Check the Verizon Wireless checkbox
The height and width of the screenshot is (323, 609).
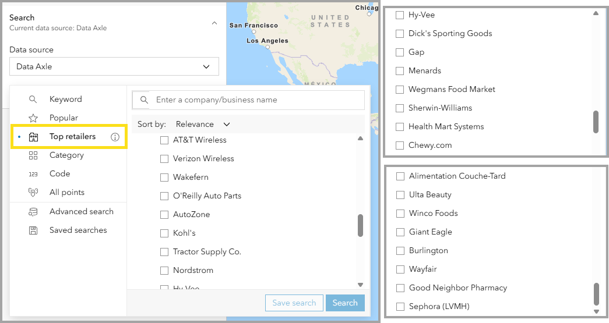(164, 159)
